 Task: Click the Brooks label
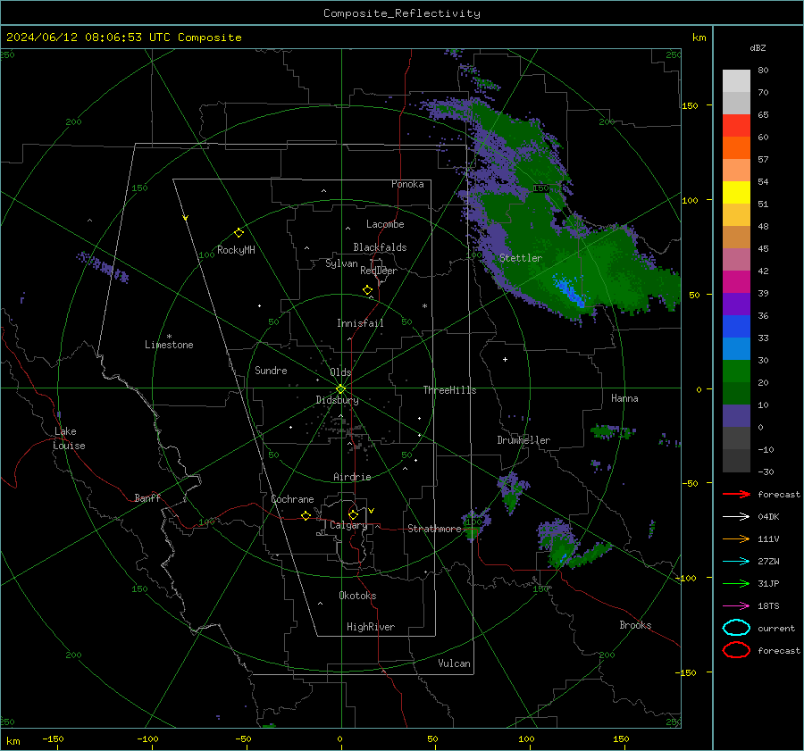[x=635, y=625]
